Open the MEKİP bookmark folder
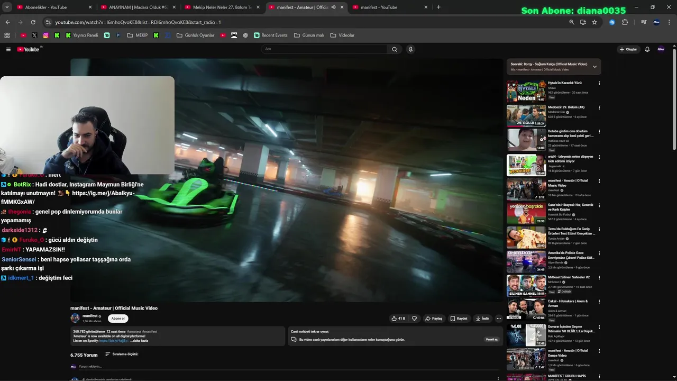This screenshot has width=677, height=381. pyautogui.click(x=138, y=35)
